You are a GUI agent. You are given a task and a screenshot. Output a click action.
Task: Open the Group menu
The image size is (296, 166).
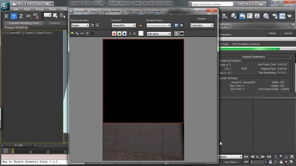40,9
